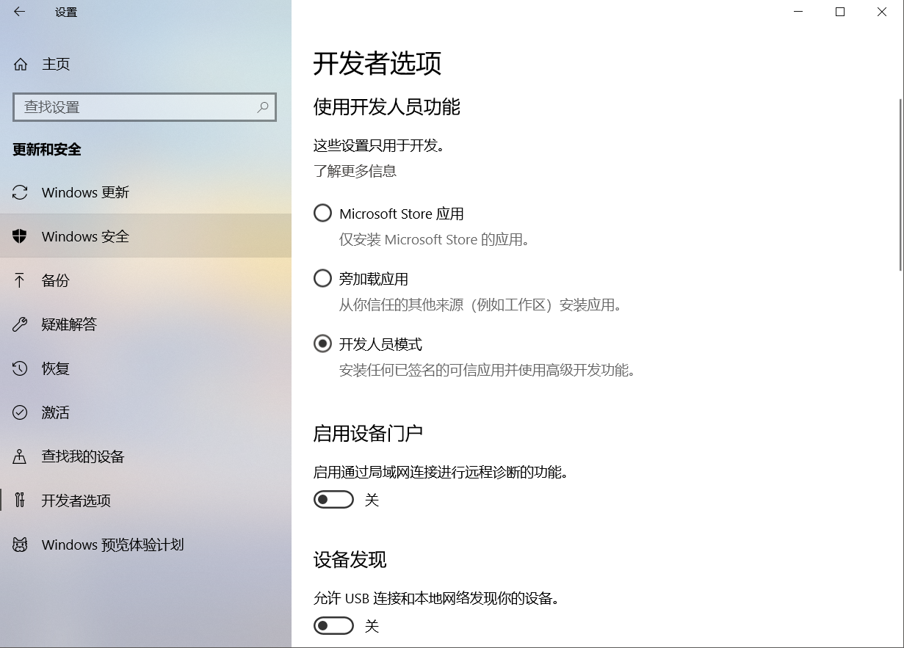Select the 旁加载应用 radio button
The height and width of the screenshot is (648, 904).
click(x=322, y=279)
